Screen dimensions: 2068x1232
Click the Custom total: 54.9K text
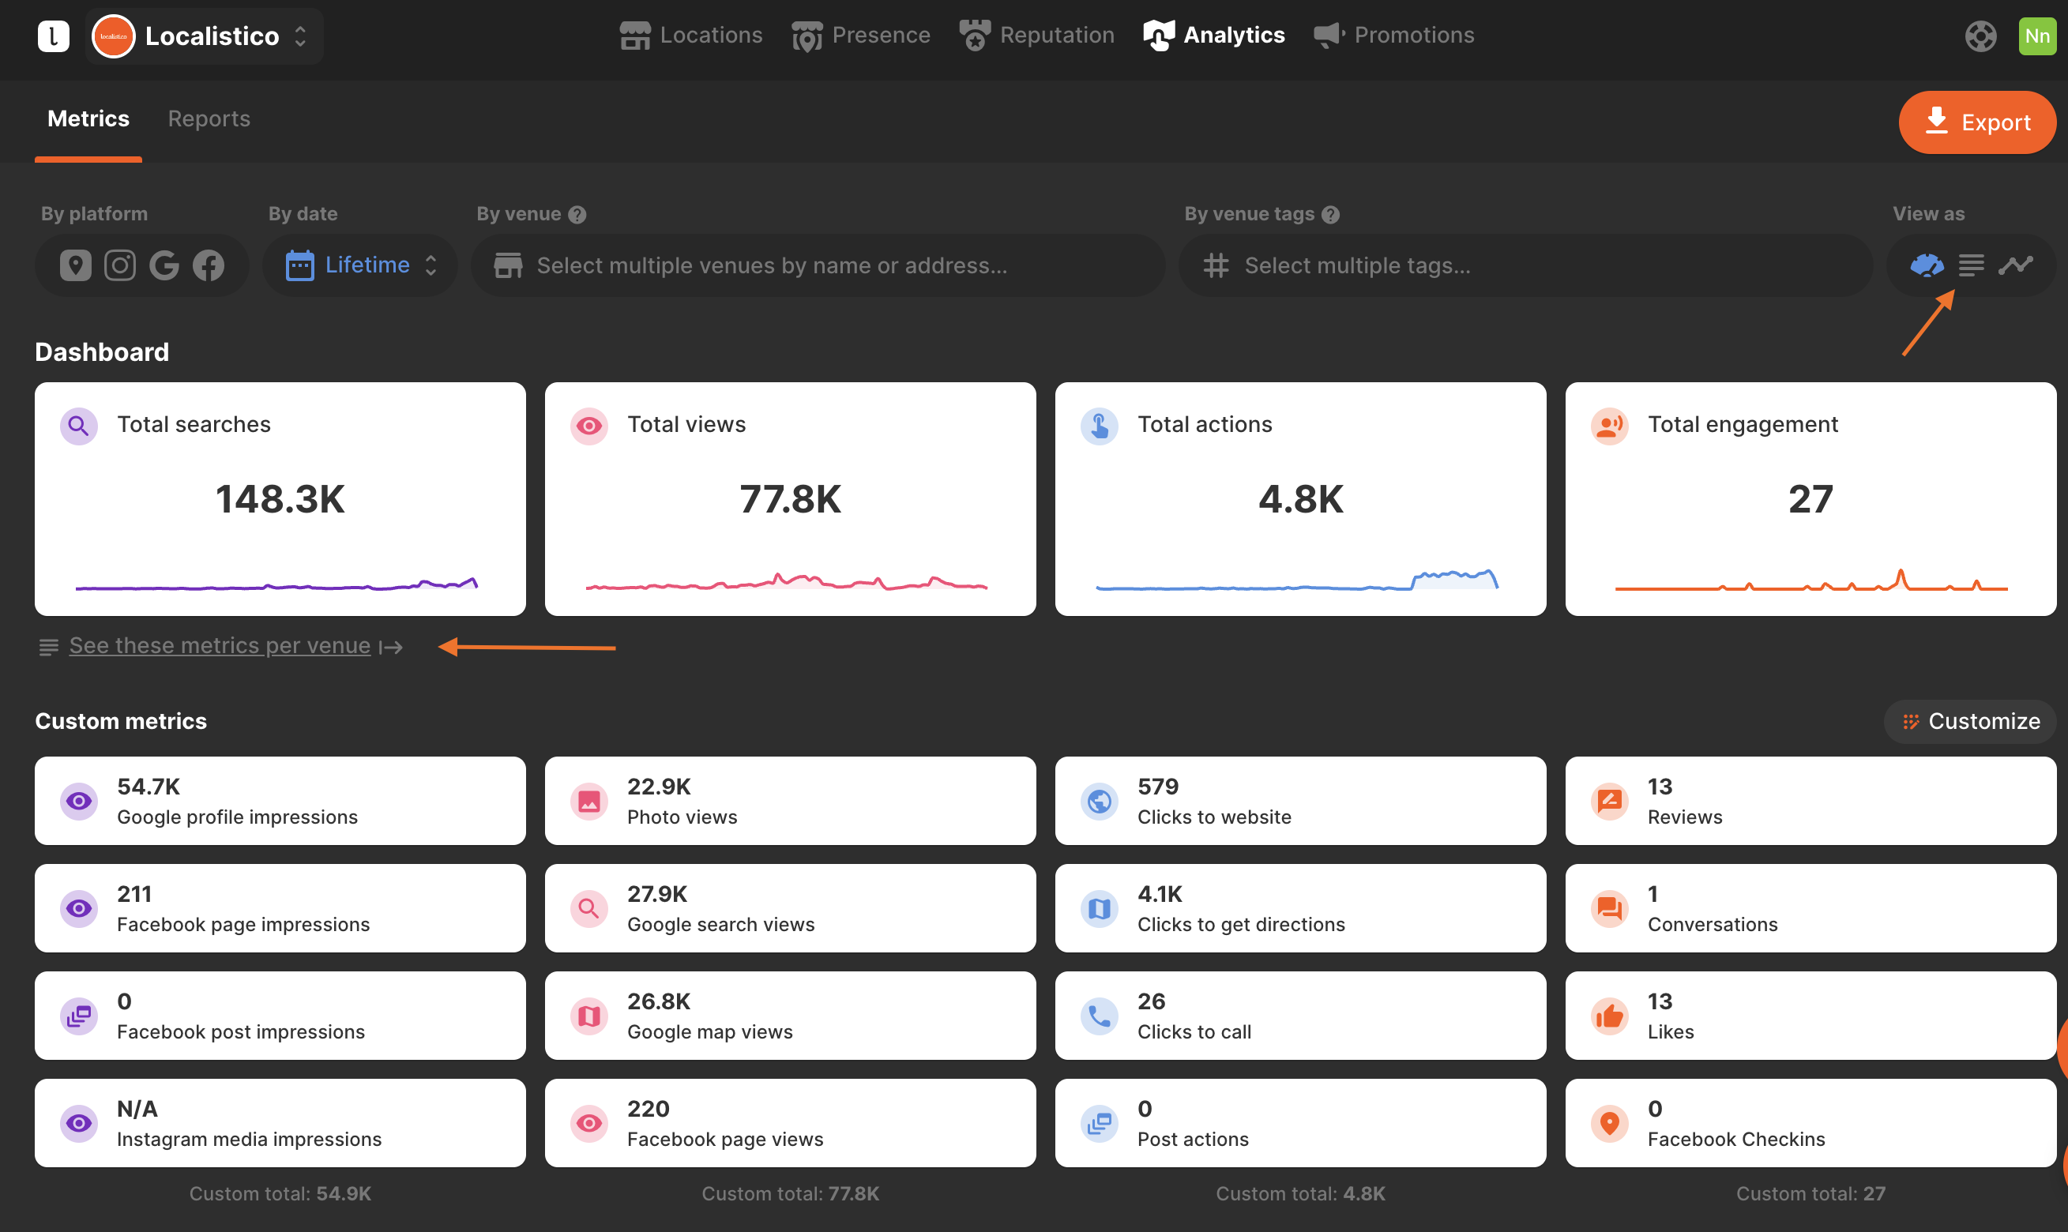pyautogui.click(x=280, y=1194)
